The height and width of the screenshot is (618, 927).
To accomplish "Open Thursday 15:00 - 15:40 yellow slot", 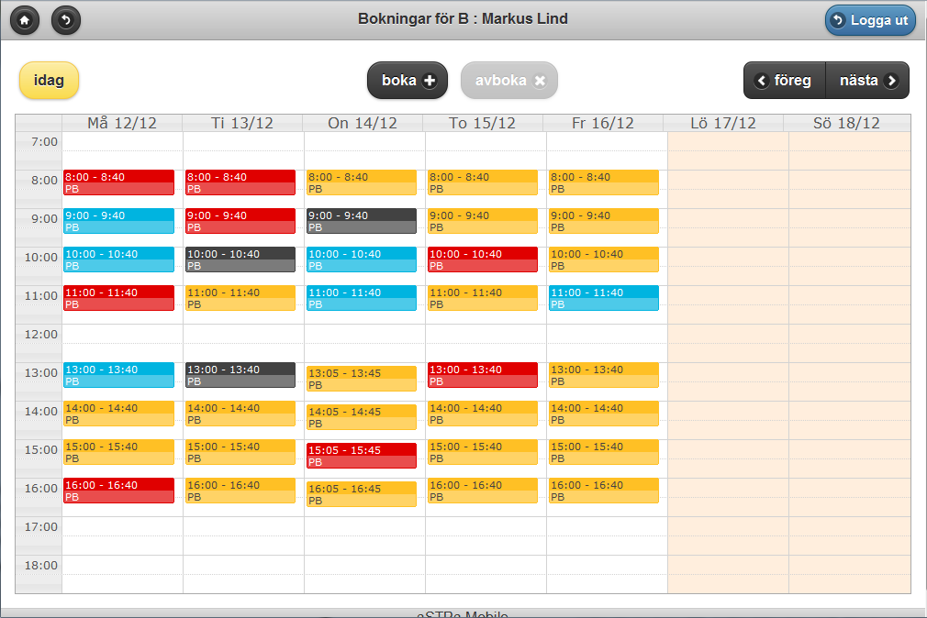I will coord(483,452).
